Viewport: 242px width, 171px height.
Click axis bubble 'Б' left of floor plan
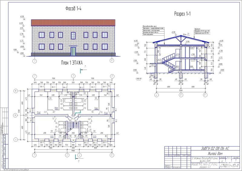[x=15, y=115]
